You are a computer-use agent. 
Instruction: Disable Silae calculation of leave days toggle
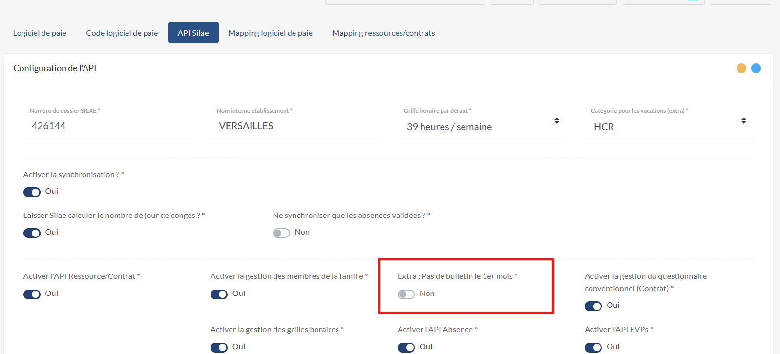[x=32, y=233]
